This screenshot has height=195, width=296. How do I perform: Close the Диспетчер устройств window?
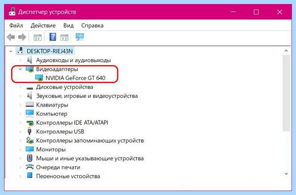click(x=280, y=12)
